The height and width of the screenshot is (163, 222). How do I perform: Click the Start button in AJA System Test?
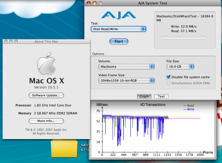pyautogui.click(x=119, y=42)
